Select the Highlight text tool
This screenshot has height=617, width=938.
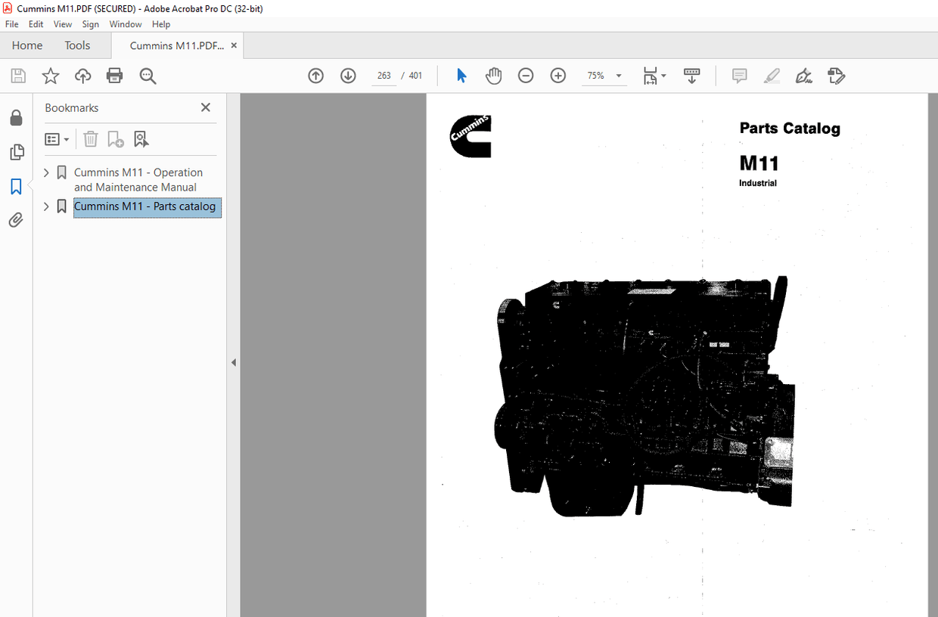(772, 76)
